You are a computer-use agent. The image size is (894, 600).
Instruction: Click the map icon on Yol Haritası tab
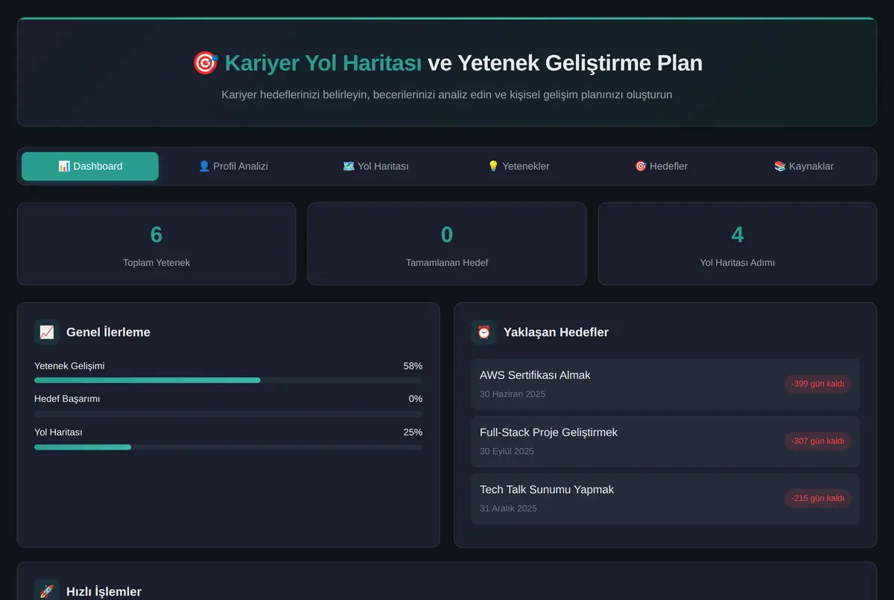pyautogui.click(x=349, y=166)
